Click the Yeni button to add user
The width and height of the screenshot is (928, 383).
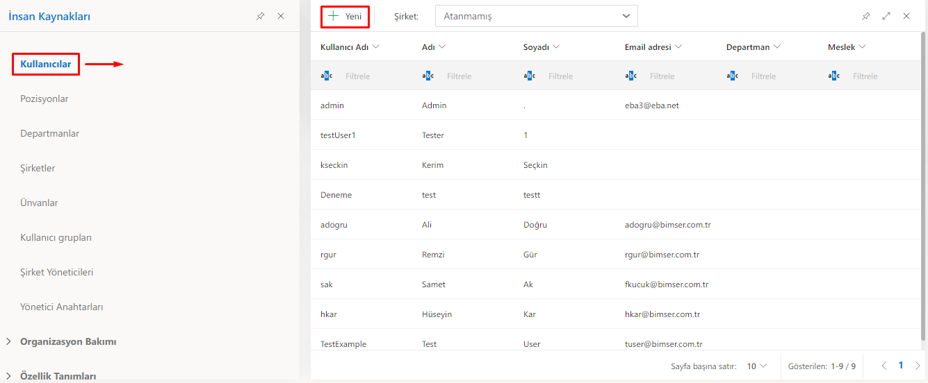coord(345,16)
